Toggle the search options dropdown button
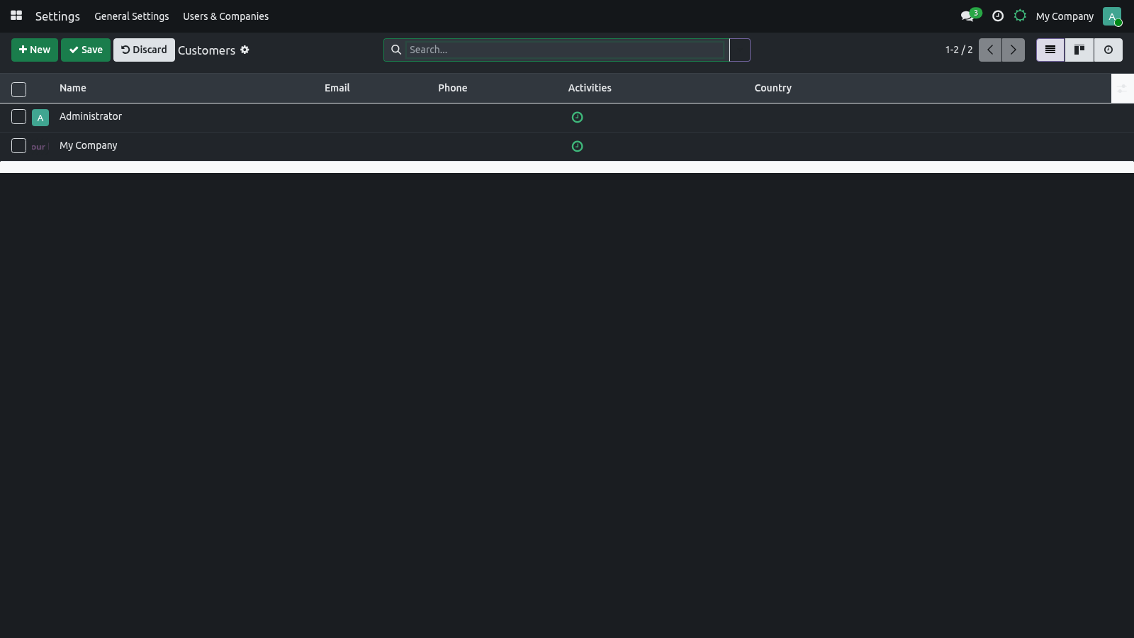 [740, 50]
